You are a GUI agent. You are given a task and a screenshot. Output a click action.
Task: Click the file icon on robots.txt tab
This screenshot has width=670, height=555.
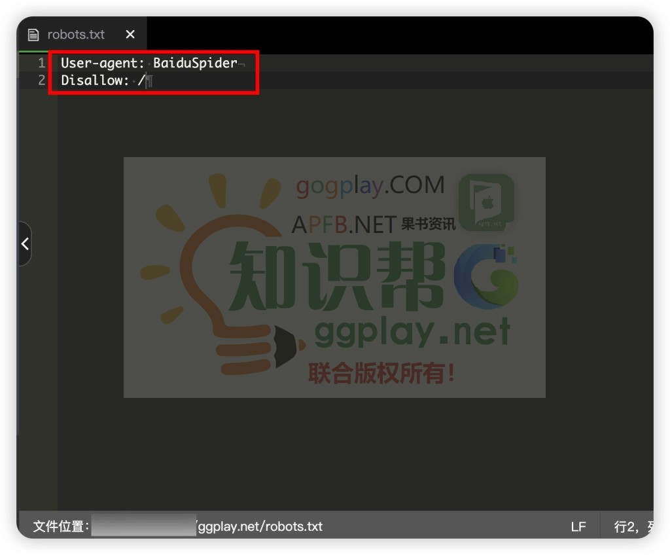pyautogui.click(x=33, y=35)
